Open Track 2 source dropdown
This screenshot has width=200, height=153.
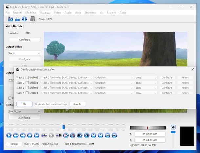click(67, 83)
